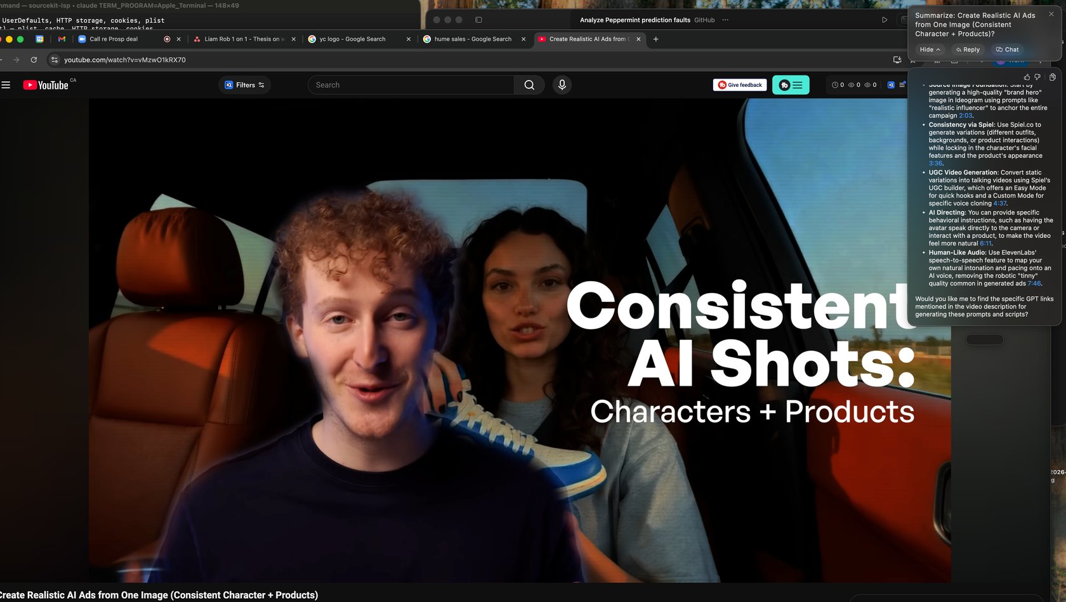Thumbs up the video summary
Image resolution: width=1066 pixels, height=602 pixels.
(1027, 77)
